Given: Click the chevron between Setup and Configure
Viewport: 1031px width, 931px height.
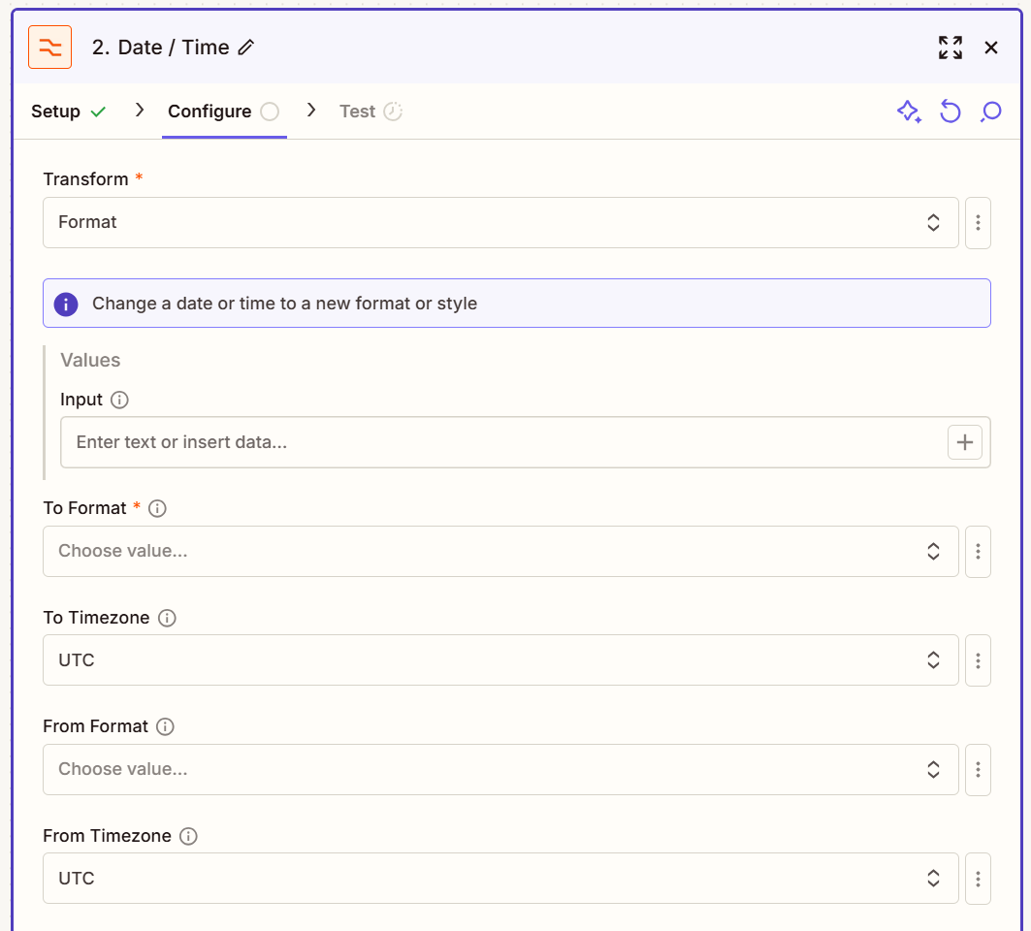Looking at the screenshot, I should click(x=139, y=111).
